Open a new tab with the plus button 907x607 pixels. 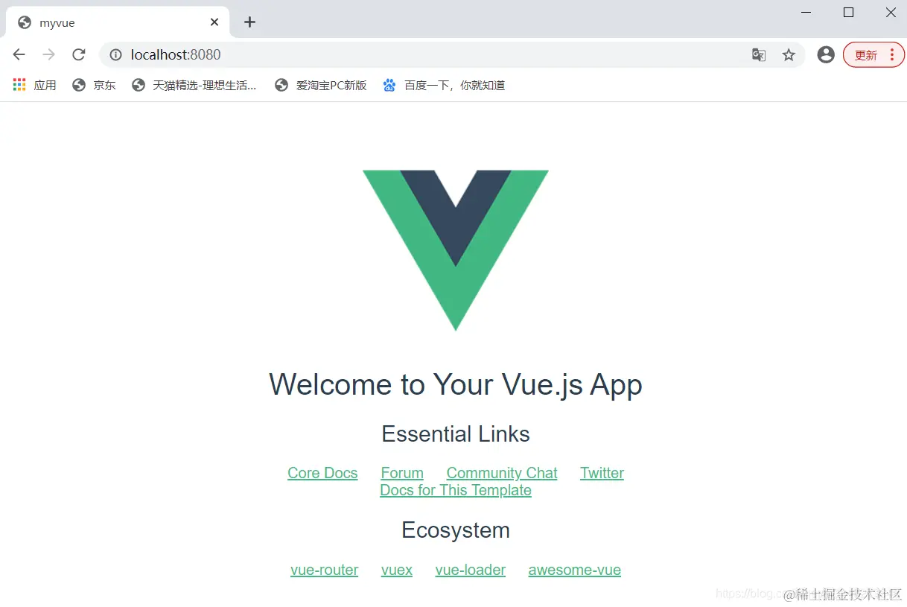(x=249, y=22)
